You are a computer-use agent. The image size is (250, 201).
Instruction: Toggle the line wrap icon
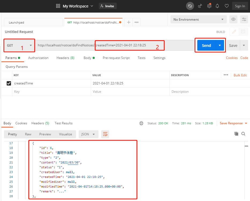pyautogui.click(x=105, y=134)
